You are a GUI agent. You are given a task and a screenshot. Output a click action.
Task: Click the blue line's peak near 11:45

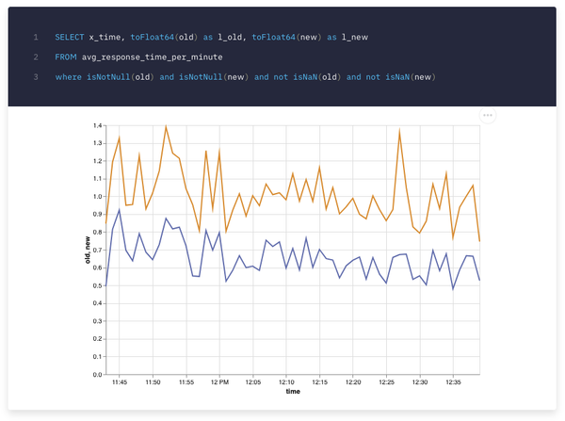(x=120, y=210)
